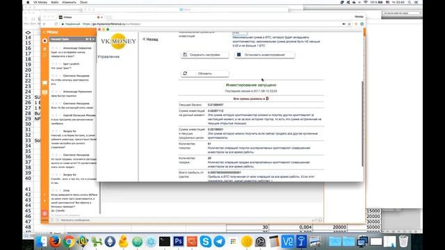Image resolution: width=445 pixels, height=250 pixels.
Task: Click the maximum BTC amount input field
Action: [239, 33]
